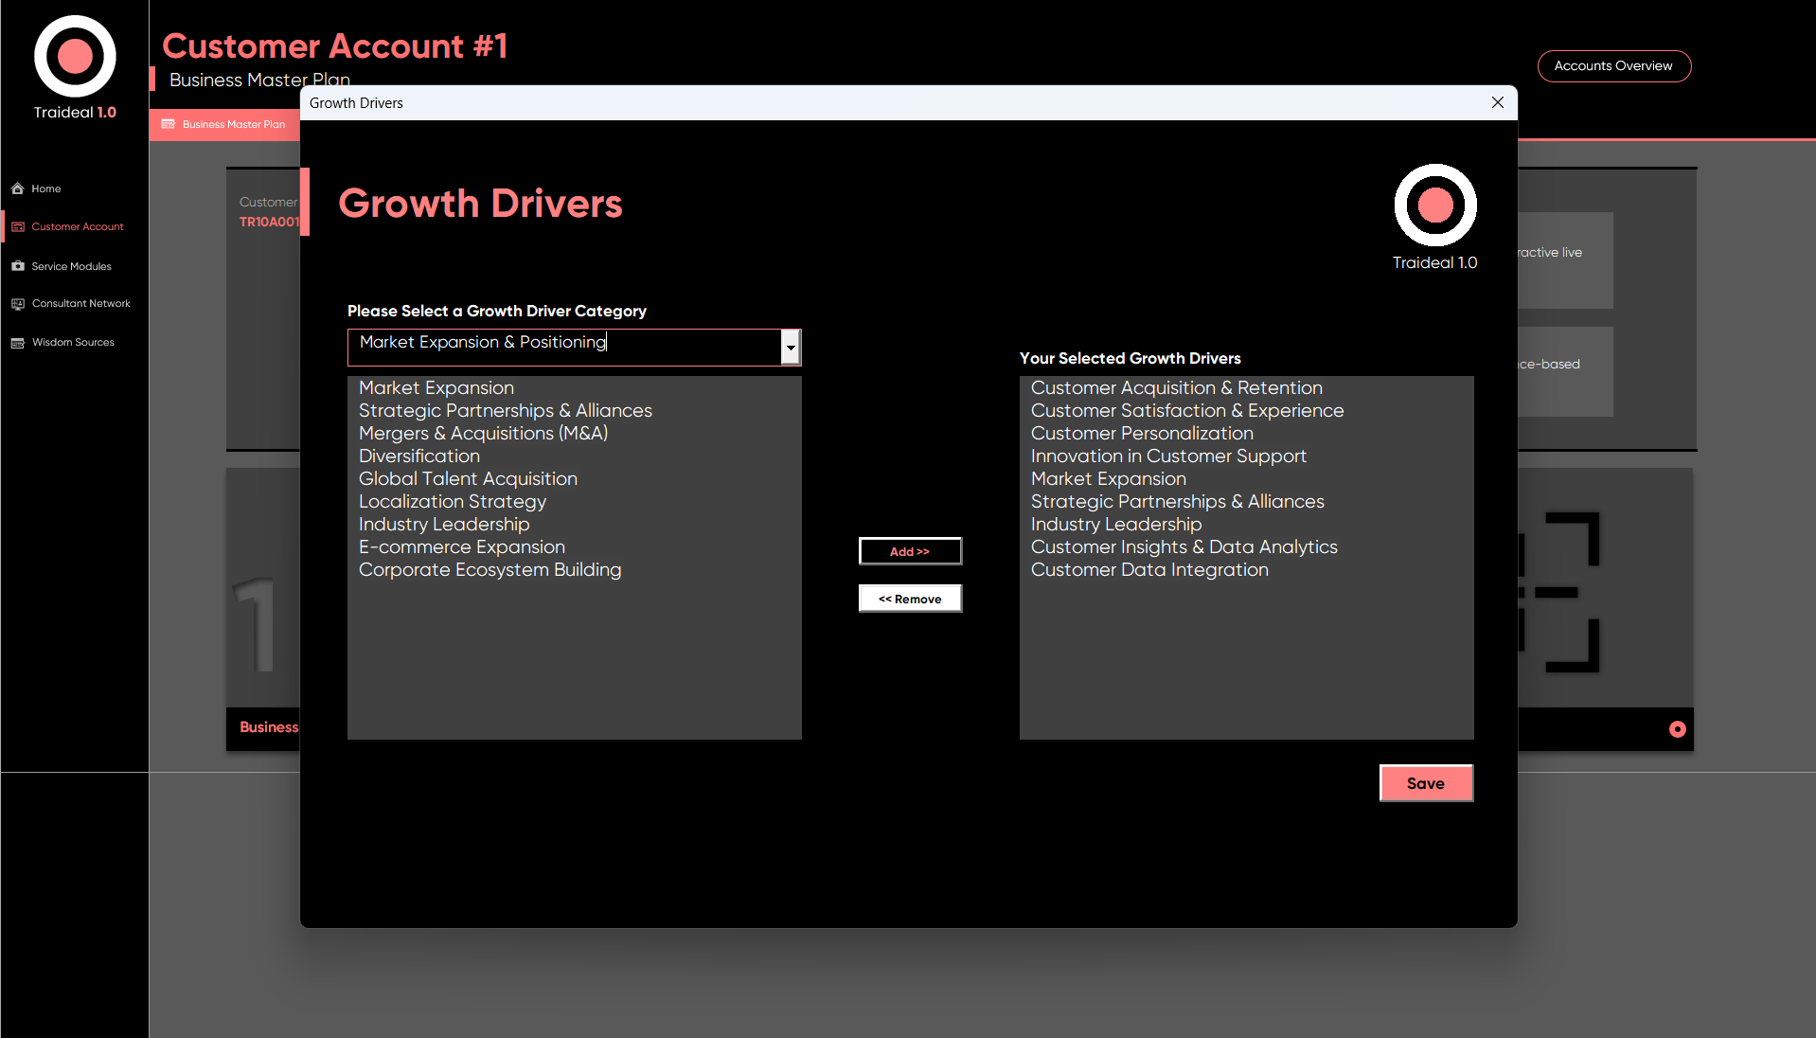Click the Home icon in sidebar
The image size is (1816, 1038).
(x=18, y=188)
